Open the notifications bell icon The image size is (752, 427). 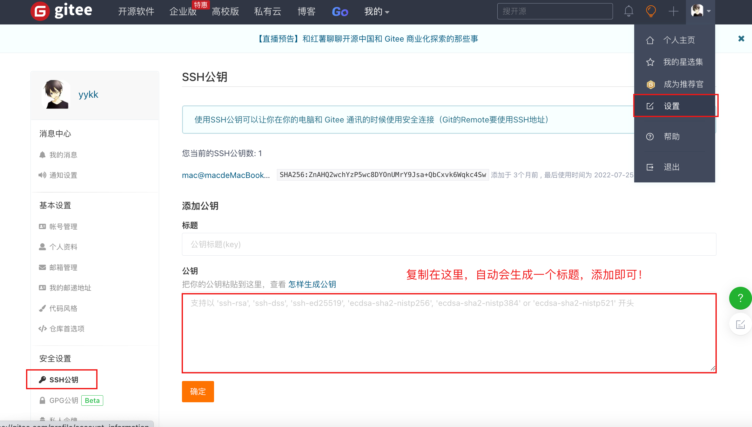point(628,11)
